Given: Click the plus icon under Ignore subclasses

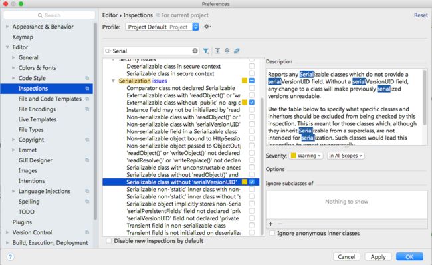Looking at the screenshot, I should pyautogui.click(x=270, y=224).
